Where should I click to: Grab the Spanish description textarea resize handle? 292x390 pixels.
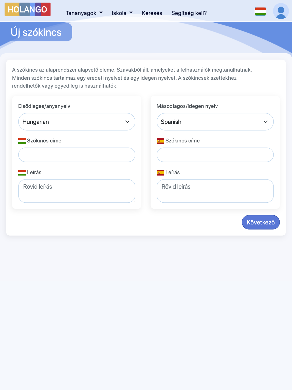coord(272,202)
